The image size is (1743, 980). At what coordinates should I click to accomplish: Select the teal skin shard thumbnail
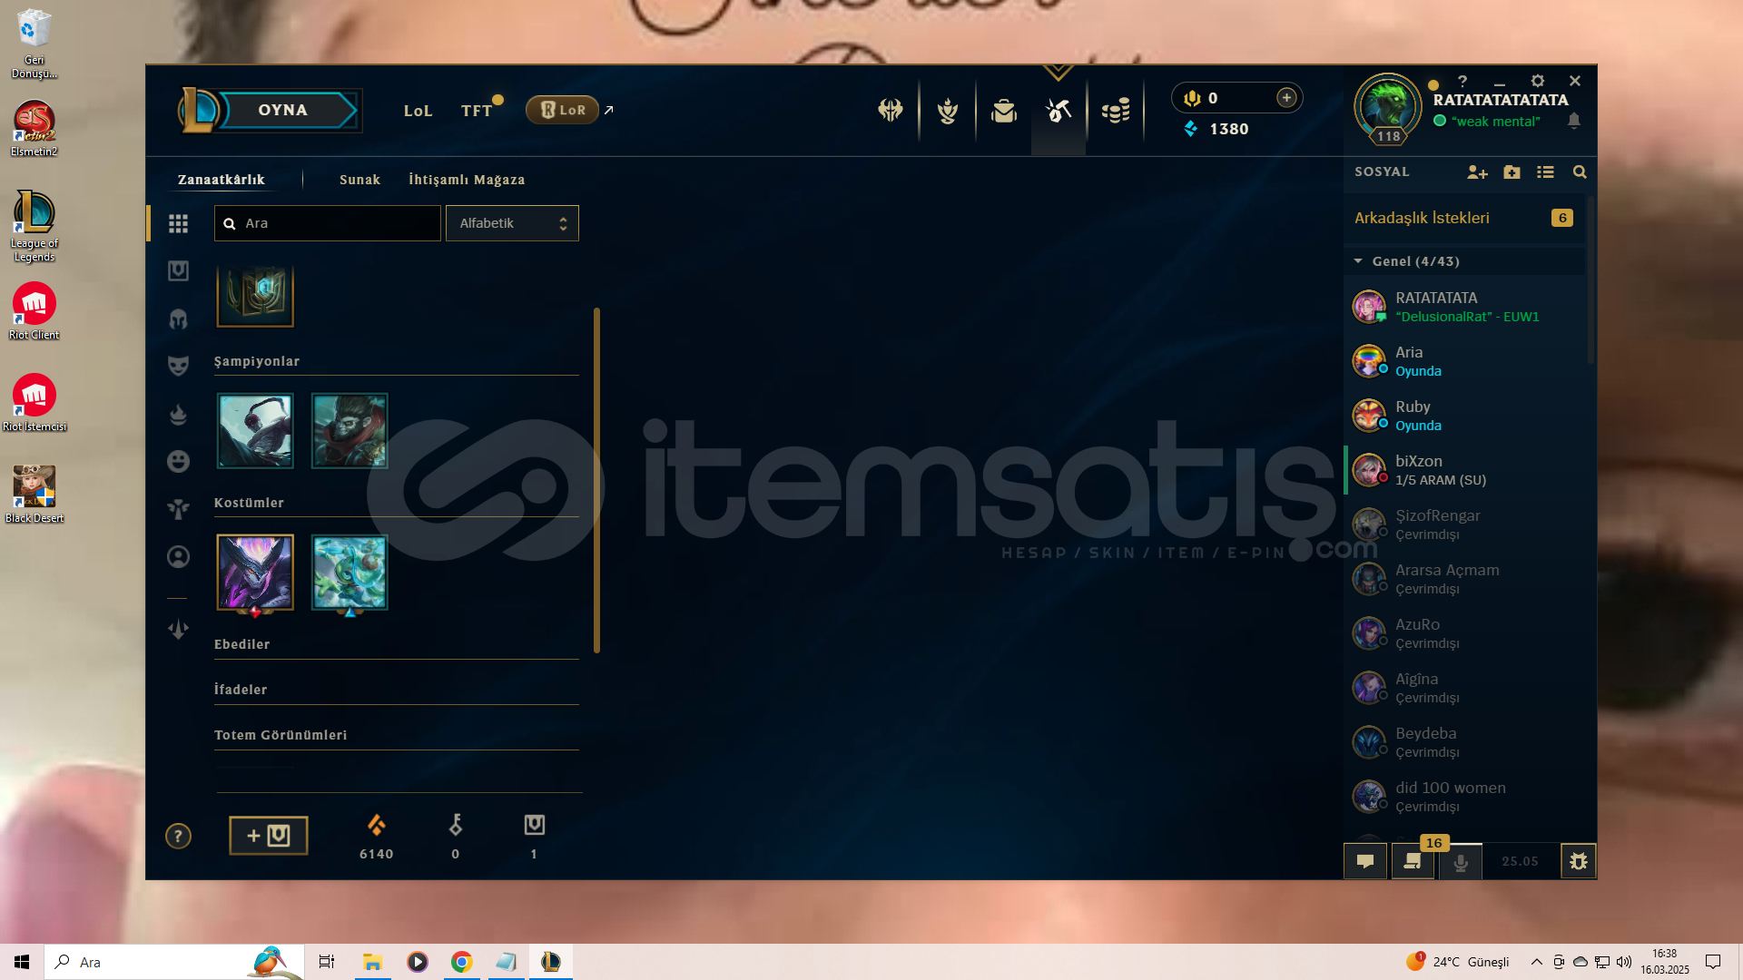tap(350, 573)
